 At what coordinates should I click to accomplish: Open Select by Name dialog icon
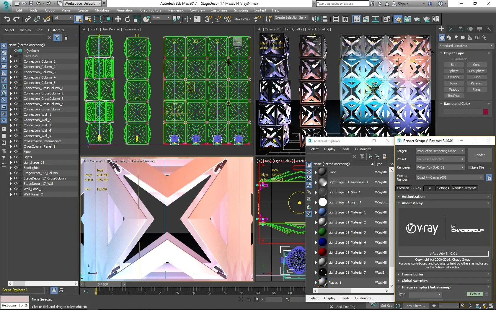pyautogui.click(x=88, y=19)
